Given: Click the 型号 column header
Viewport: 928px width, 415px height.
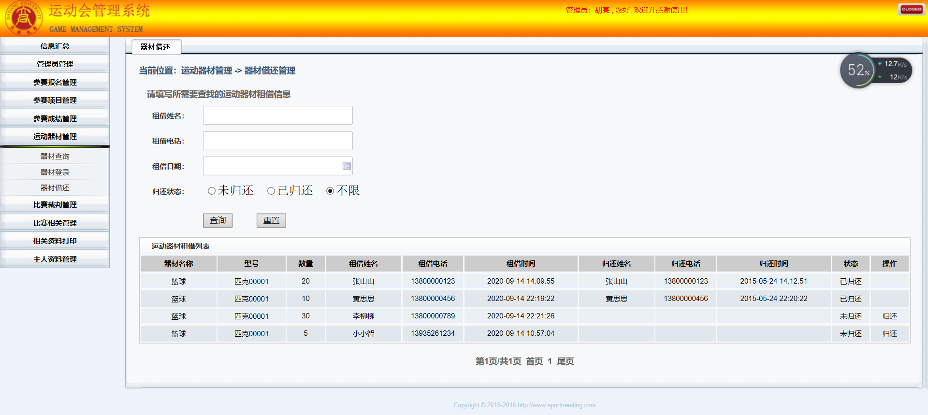Looking at the screenshot, I should [x=251, y=264].
